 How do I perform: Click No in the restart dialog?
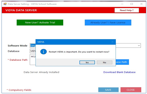coord(104,62)
